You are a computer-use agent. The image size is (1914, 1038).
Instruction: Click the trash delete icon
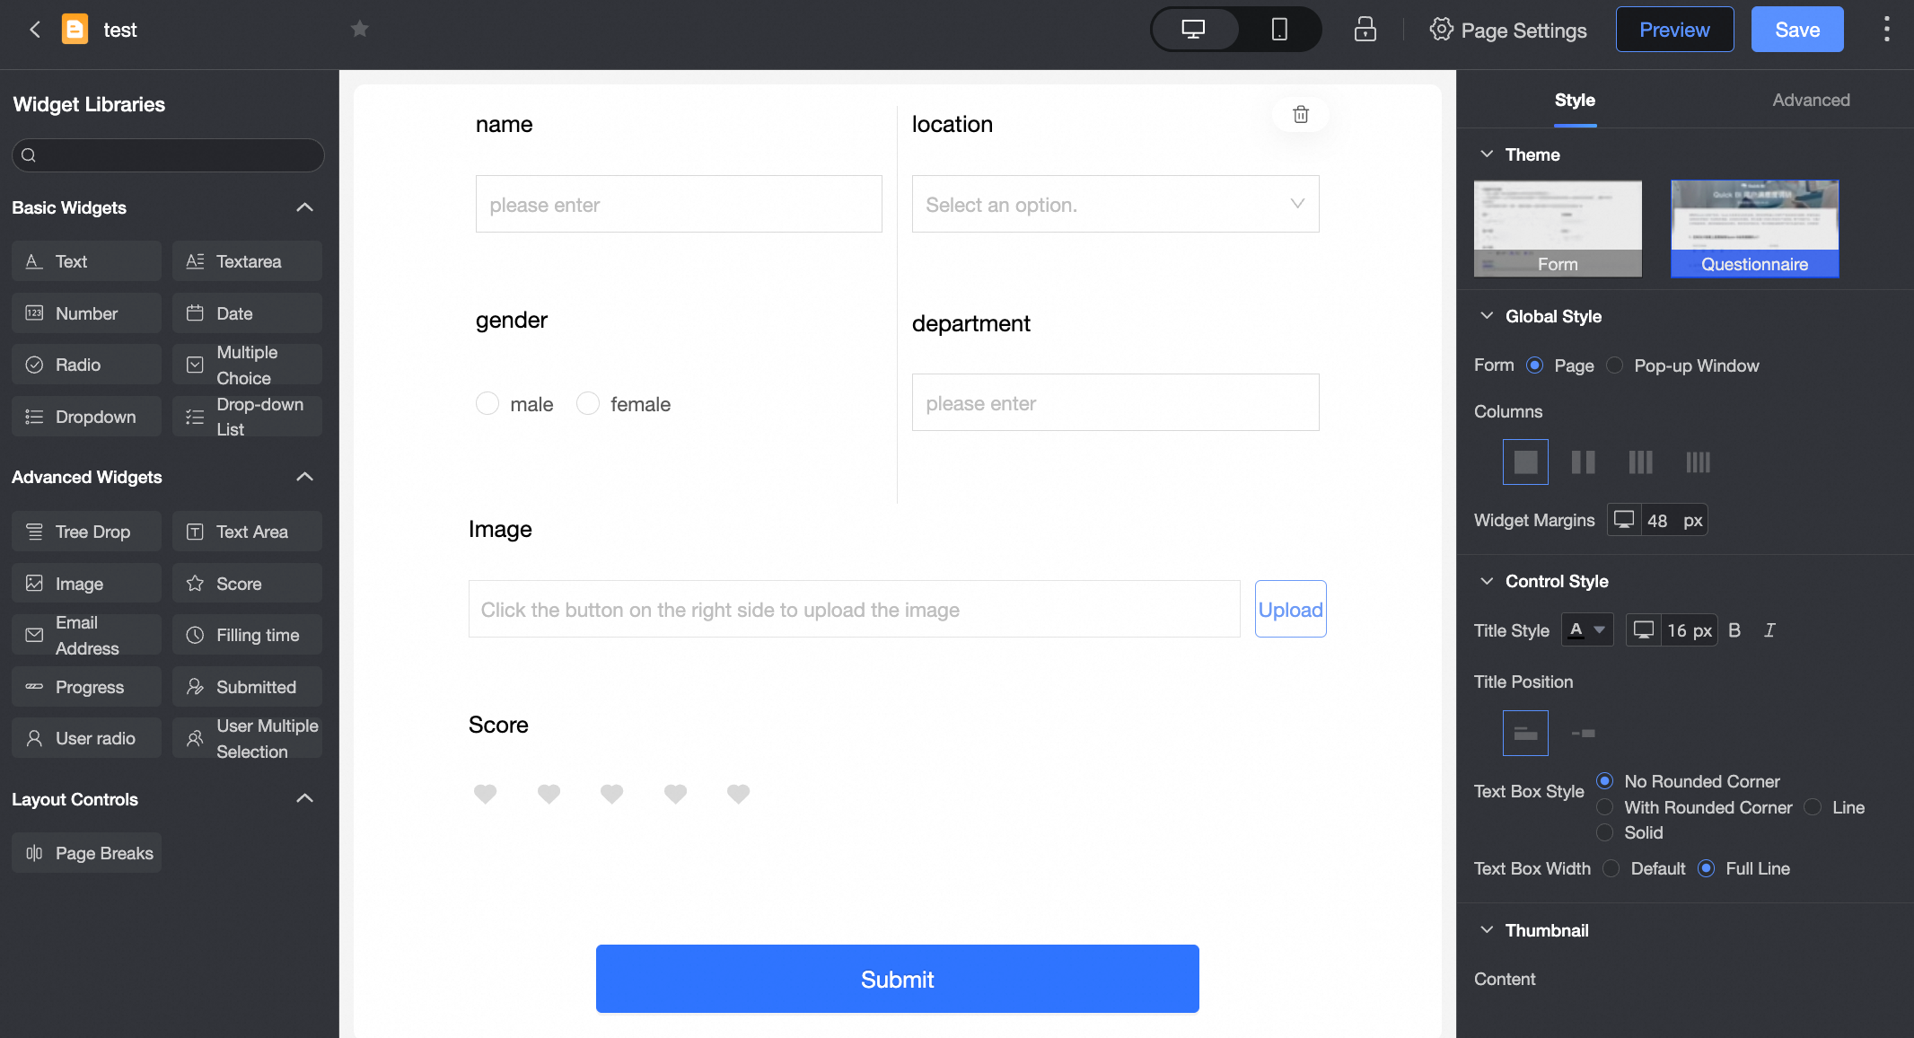point(1300,114)
